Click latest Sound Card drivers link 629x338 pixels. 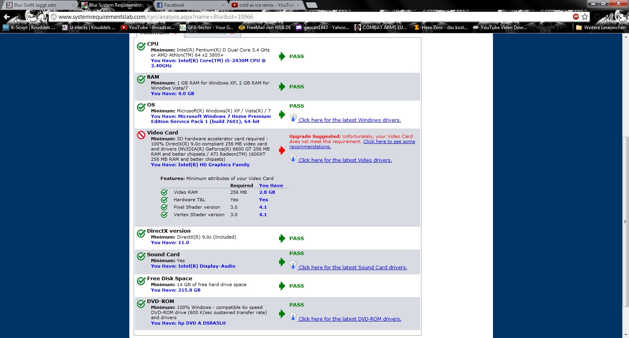353,268
